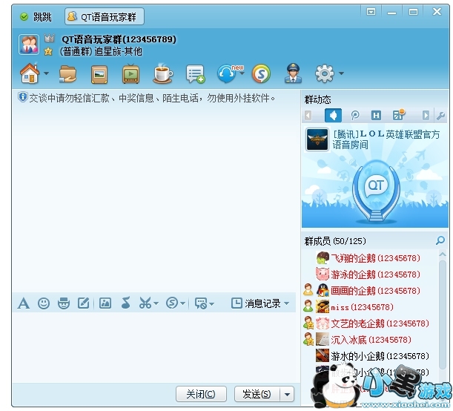The width and height of the screenshot is (453, 411).
Task: Expand the circled S dropdown arrow
Action: (182, 303)
